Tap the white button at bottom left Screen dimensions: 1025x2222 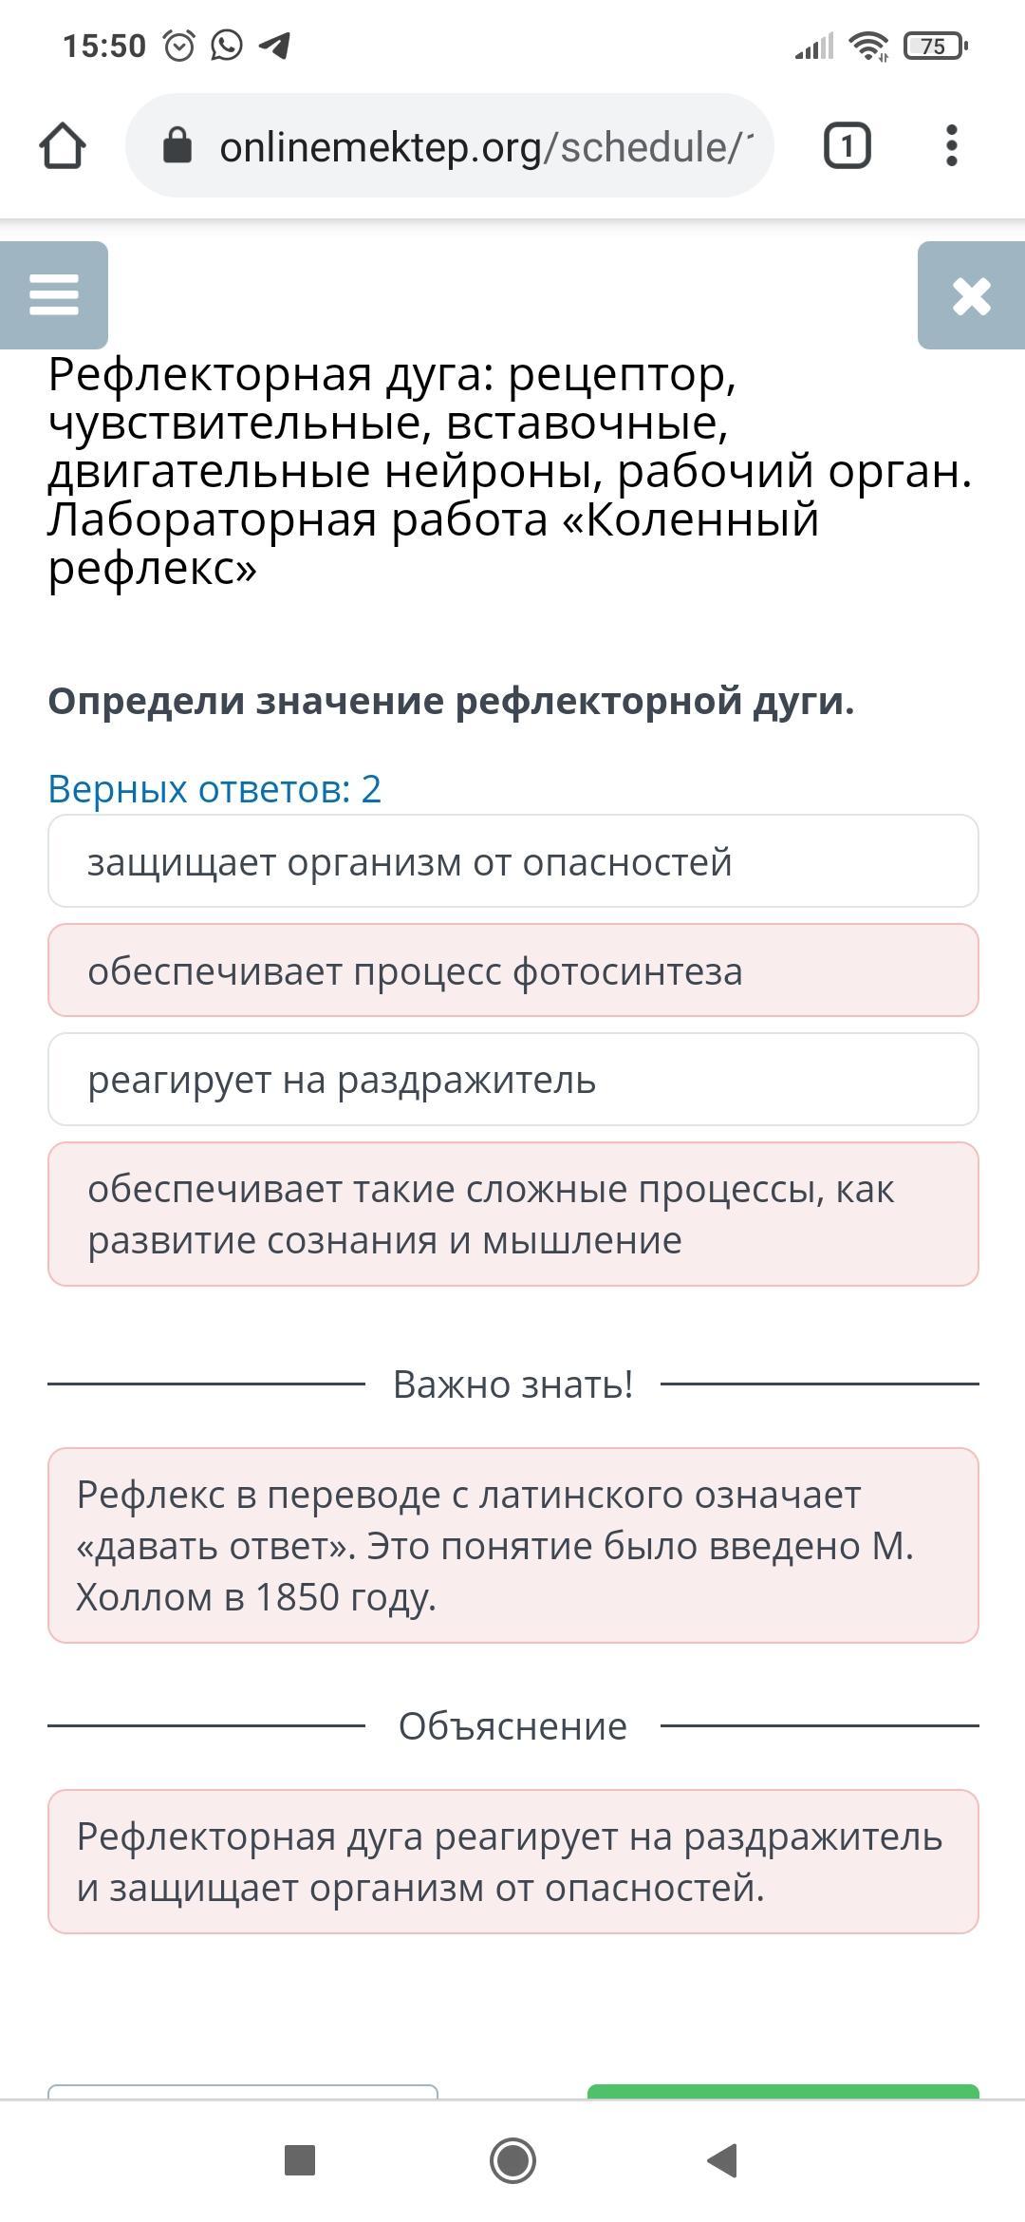pos(243,2090)
